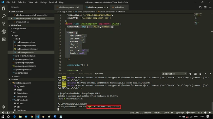The height and width of the screenshot is (119, 213).
Task: Close child.component.ts in Open Editors list
Action: point(12,19)
